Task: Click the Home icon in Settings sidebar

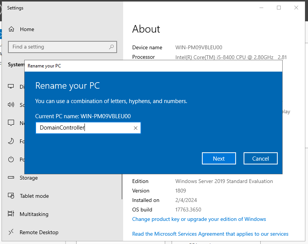Action: (x=11, y=29)
